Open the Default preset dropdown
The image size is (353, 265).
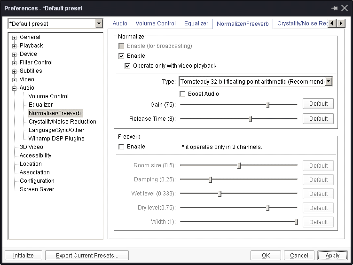click(x=99, y=23)
